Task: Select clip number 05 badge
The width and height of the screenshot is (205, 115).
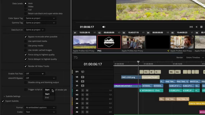Action: 172,33
